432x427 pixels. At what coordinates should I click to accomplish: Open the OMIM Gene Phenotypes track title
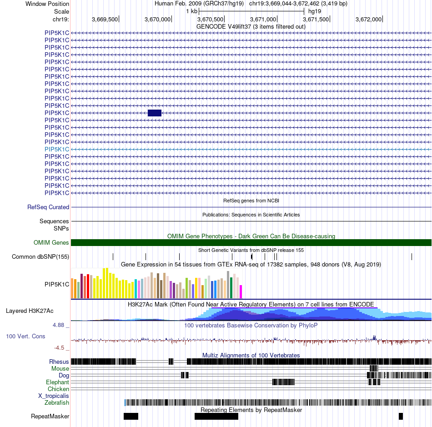(x=251, y=236)
